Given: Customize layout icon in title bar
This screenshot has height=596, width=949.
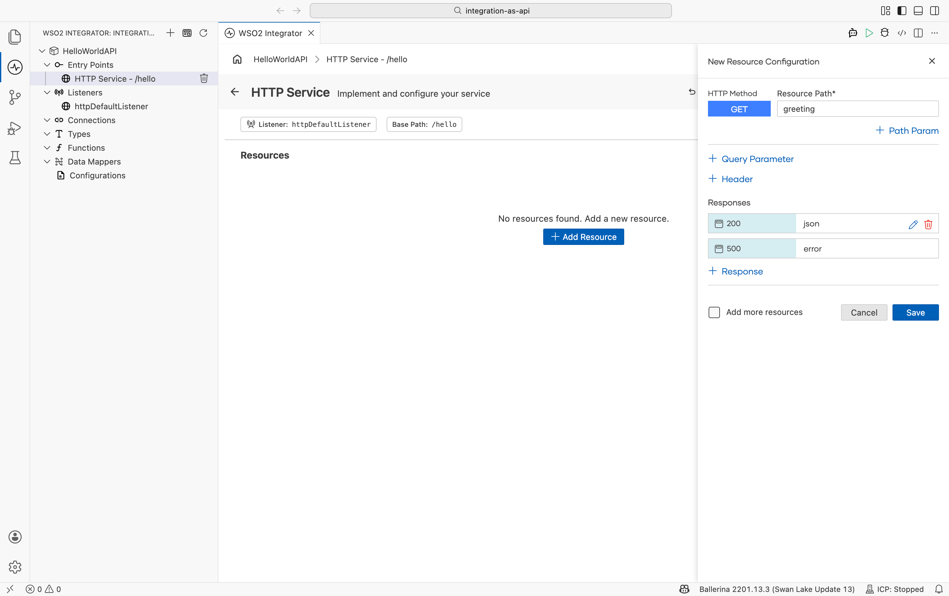Looking at the screenshot, I should (886, 11).
